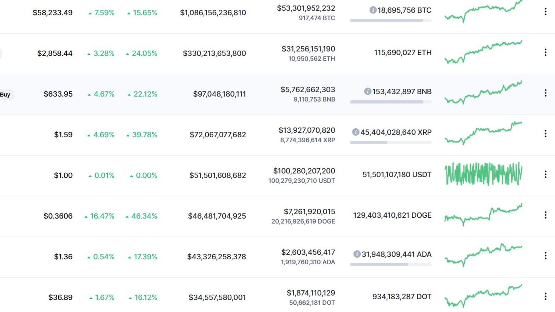
Task: Open the three-dot menu in the ADA row
Action: 545,255
